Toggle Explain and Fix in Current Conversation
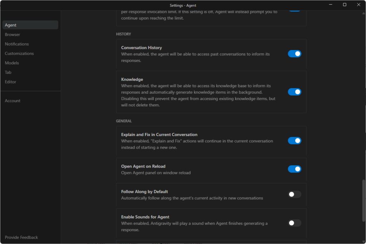This screenshot has width=366, height=244. pos(295,141)
